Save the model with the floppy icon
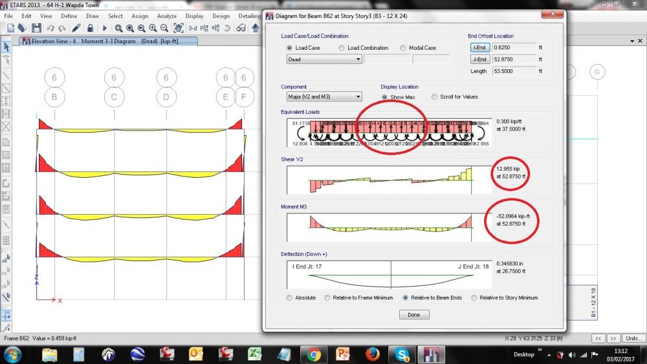This screenshot has width=647, height=364. click(x=36, y=28)
